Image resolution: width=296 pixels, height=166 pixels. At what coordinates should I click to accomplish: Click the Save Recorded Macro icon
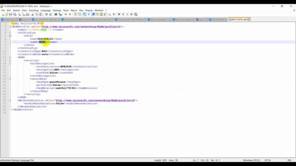coord(136,14)
